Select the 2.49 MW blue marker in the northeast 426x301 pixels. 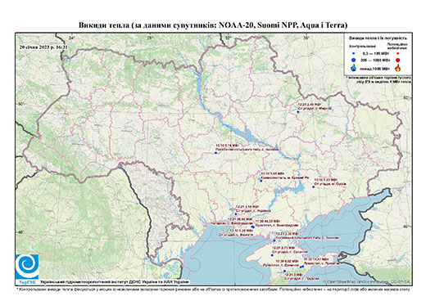pos(298,112)
